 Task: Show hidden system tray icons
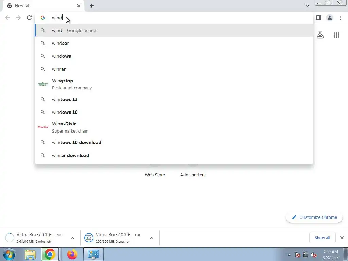[x=289, y=255]
